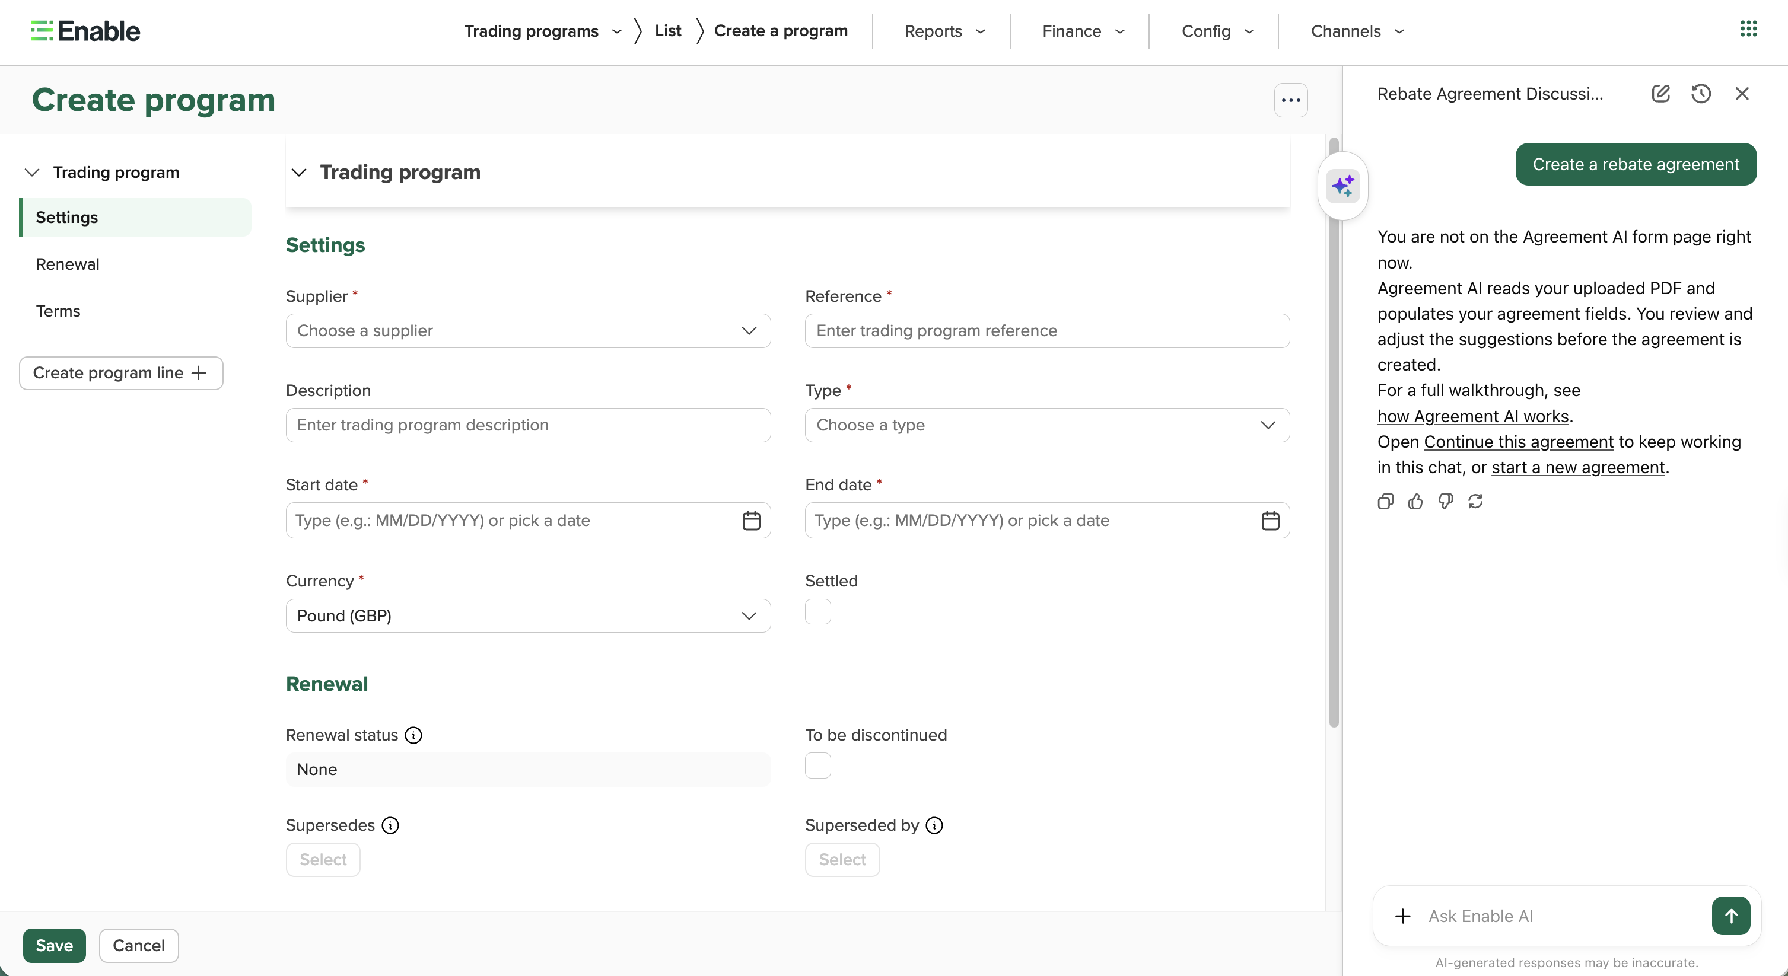Toggle the Enable AI sparkle button
The image size is (1788, 976).
[x=1343, y=186]
